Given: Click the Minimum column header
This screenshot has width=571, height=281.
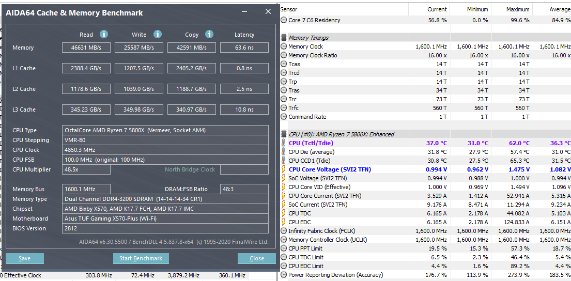Looking at the screenshot, I should click(x=477, y=9).
